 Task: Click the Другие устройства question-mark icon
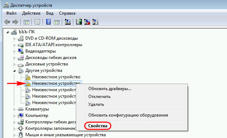tap(21, 70)
